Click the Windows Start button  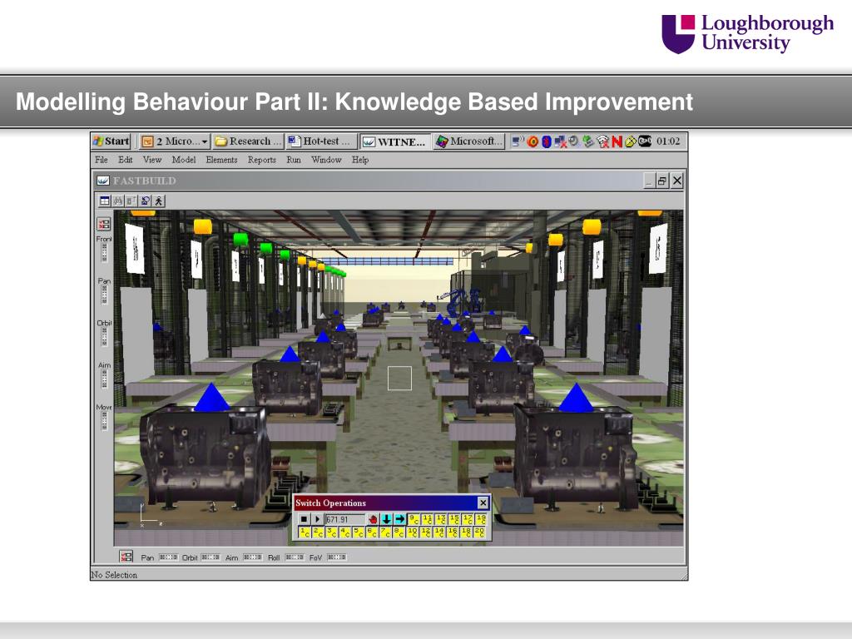(x=111, y=141)
